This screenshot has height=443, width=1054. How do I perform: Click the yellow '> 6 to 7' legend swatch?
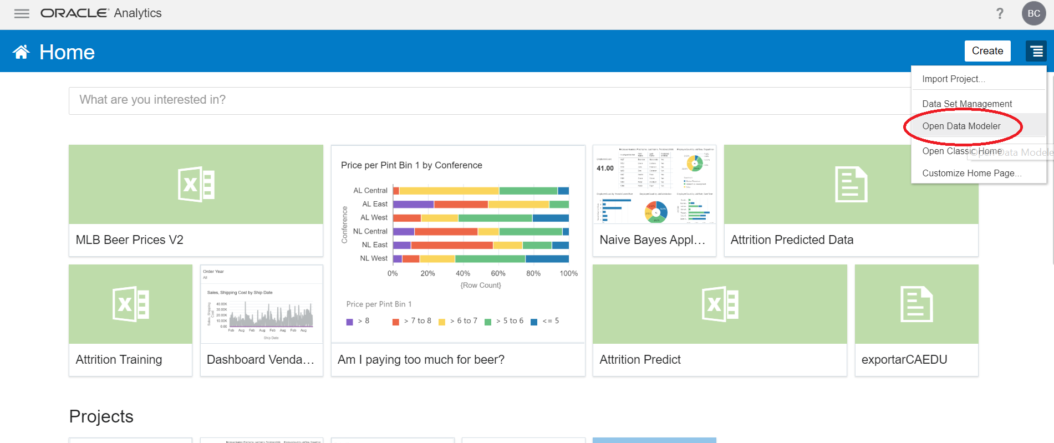[442, 322]
